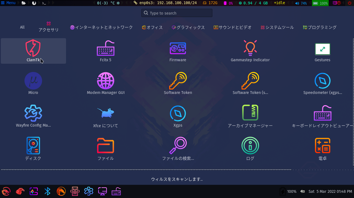
Task: Focus the Type to search field
Action: point(177,13)
